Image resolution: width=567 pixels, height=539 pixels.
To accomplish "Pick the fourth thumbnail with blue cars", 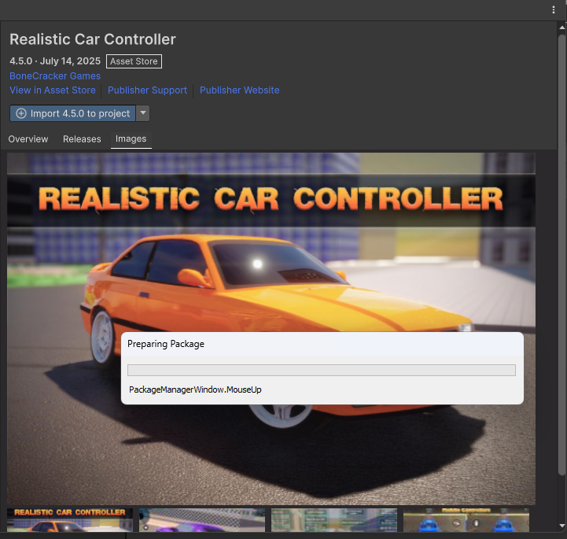I will coord(466,520).
